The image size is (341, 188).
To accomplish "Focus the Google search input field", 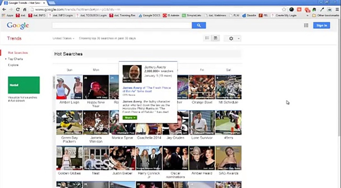I will (122, 25).
